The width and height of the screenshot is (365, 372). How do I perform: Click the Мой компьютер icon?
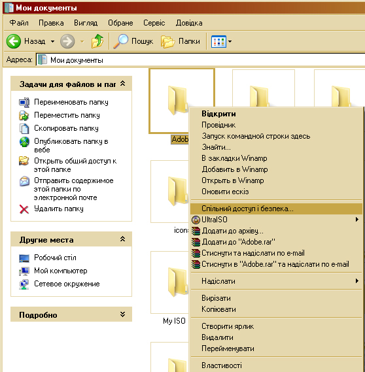tap(24, 271)
